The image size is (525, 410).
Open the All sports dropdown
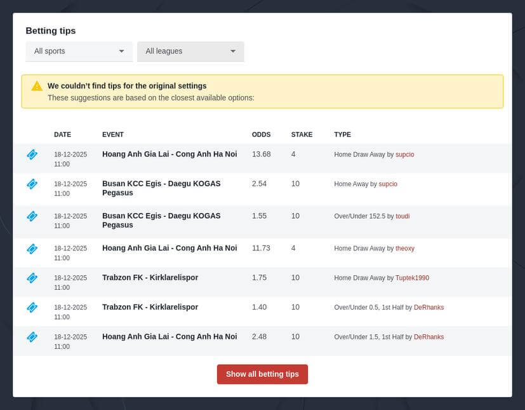click(x=79, y=51)
